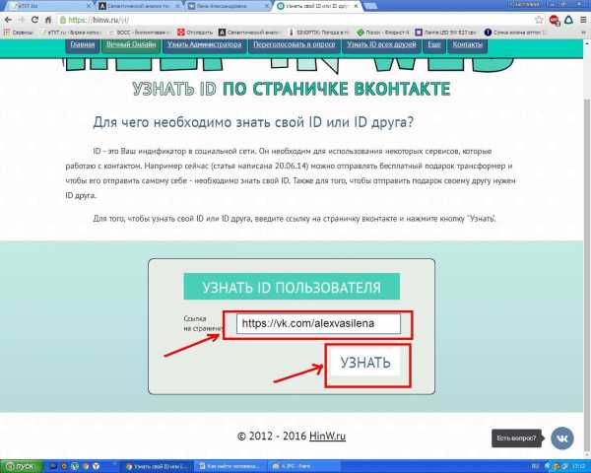Click the taskbar clock
Viewport: 591px width, 473px height.
coord(579,467)
